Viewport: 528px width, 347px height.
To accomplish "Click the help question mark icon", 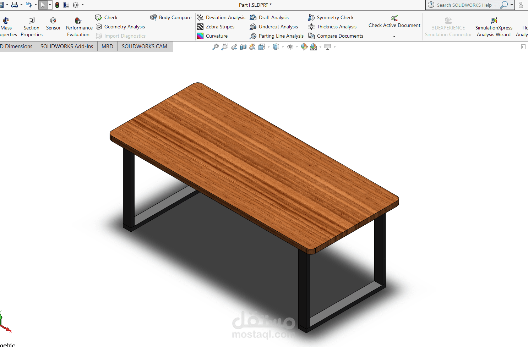I will point(431,5).
